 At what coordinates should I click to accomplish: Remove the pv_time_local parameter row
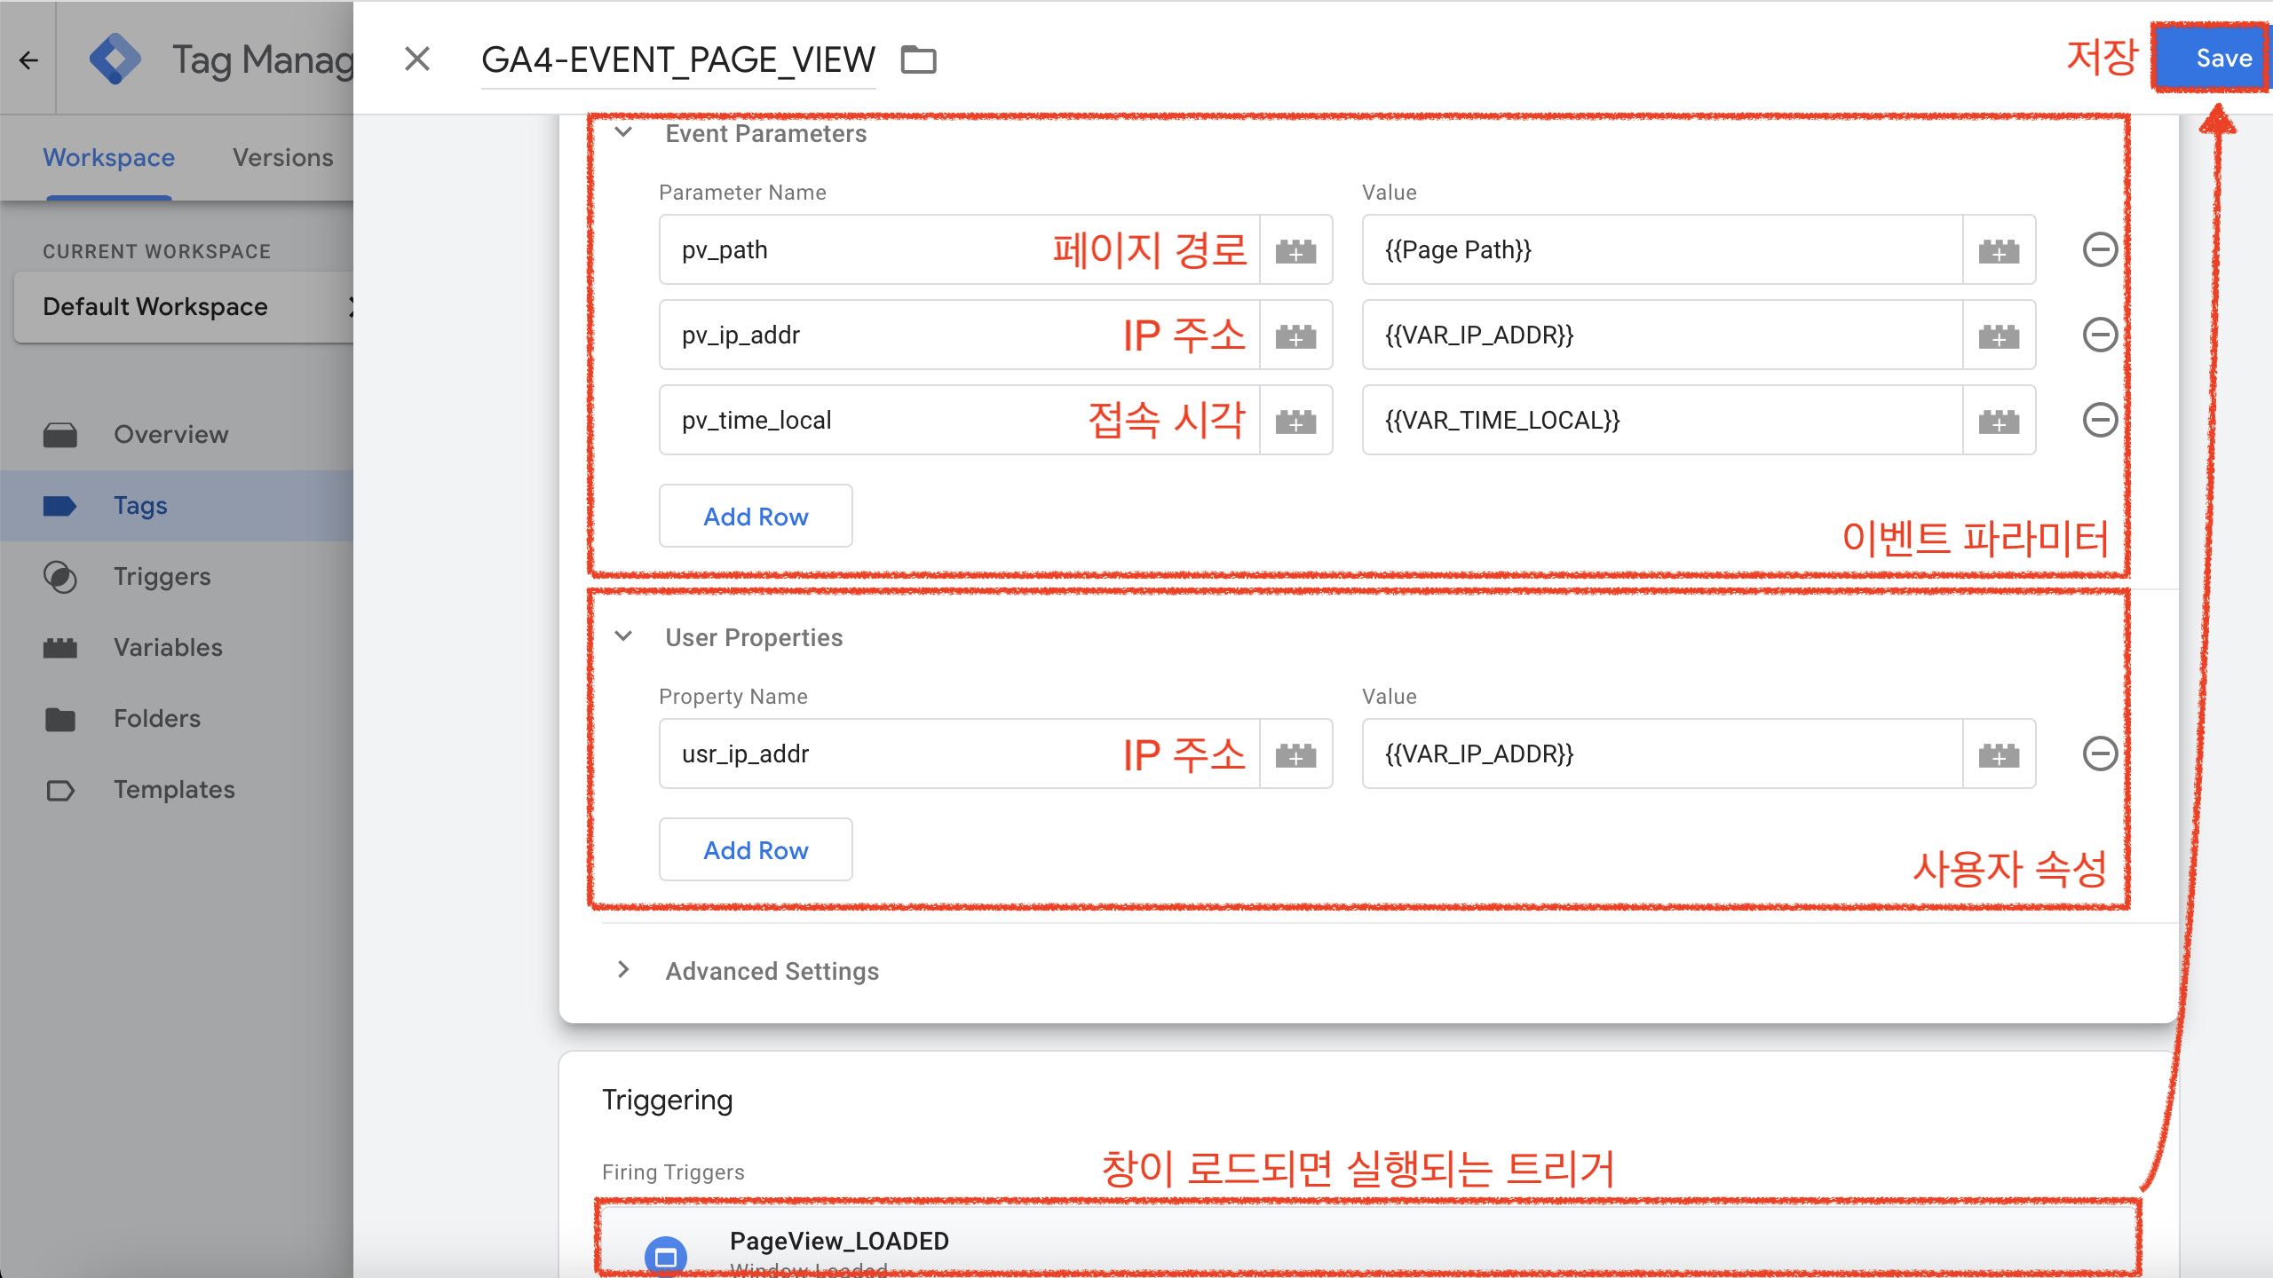coord(2103,420)
